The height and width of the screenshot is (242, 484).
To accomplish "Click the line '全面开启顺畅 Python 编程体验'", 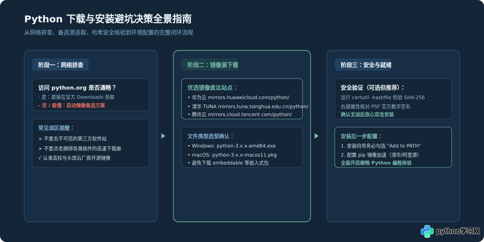I will [x=376, y=163].
